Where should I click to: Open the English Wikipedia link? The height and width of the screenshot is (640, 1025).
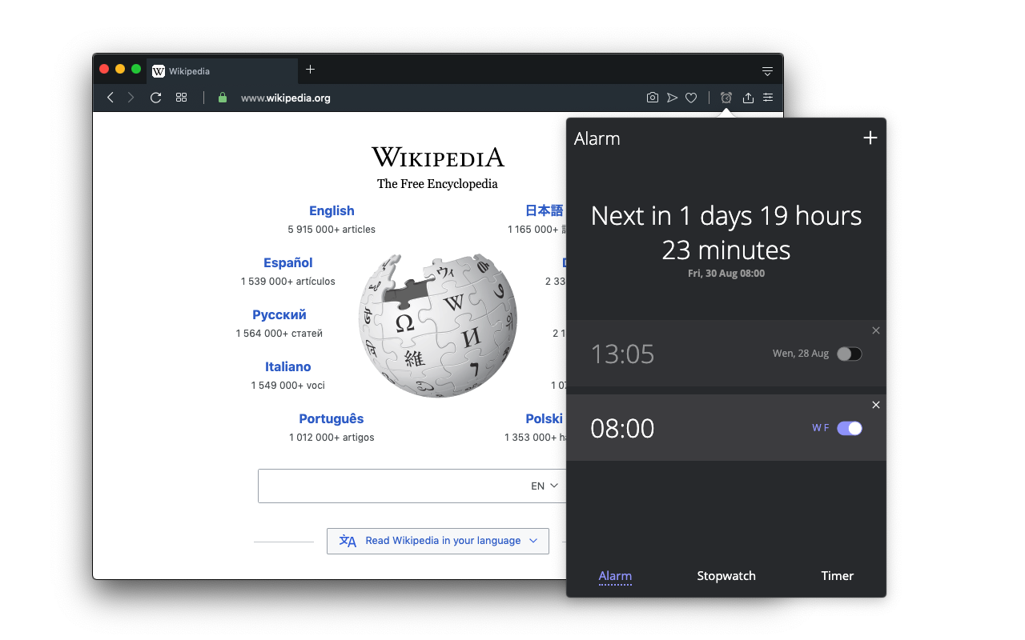coord(332,210)
